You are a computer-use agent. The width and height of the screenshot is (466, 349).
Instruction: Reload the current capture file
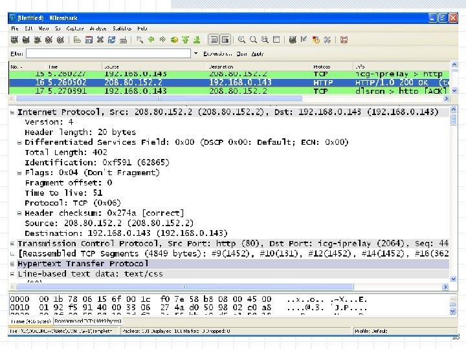tap(112, 39)
